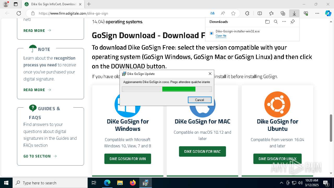This screenshot has height=188, width=334.
Task: Open File Explorer from the taskbar
Action: [x=120, y=183]
